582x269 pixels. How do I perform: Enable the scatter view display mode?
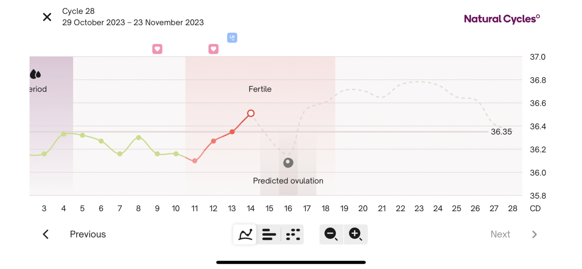point(292,234)
